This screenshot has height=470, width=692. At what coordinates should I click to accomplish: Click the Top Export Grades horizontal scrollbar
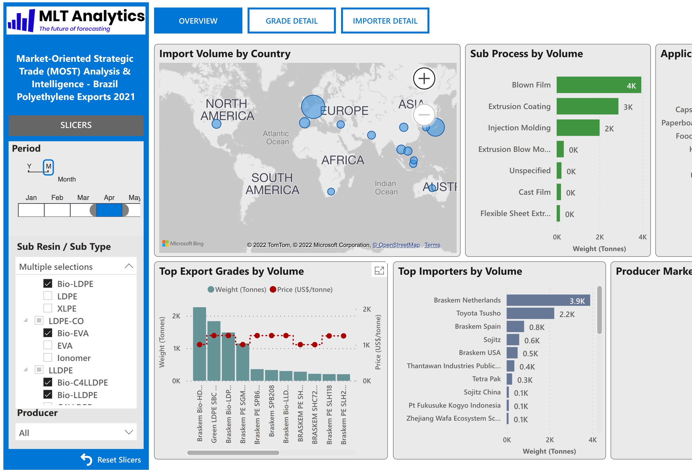click(233, 452)
